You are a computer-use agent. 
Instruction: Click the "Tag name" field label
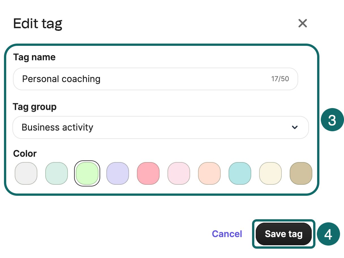coord(34,57)
